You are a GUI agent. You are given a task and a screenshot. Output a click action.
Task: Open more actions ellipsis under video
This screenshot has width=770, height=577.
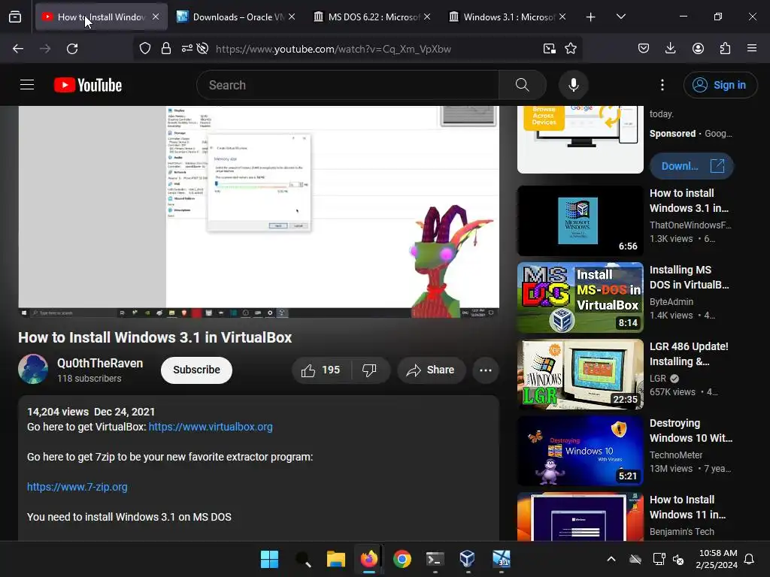pyautogui.click(x=486, y=370)
